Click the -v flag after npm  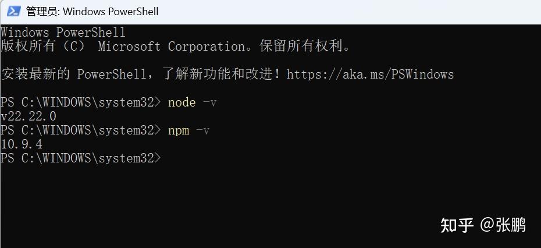(202, 130)
